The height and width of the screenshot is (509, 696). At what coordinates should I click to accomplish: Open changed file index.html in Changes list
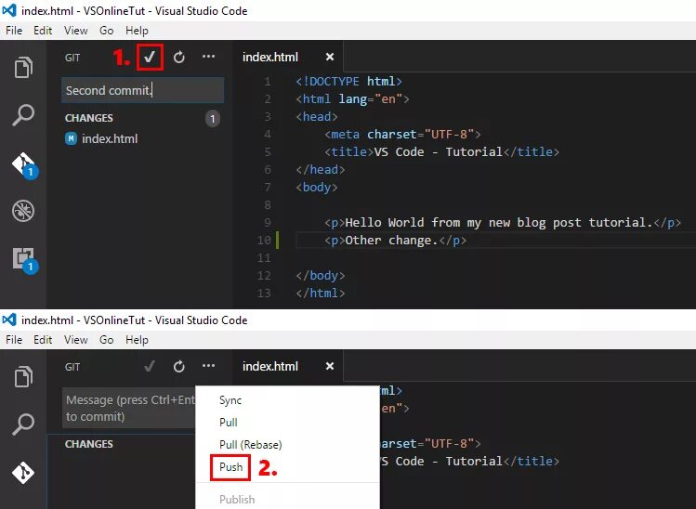point(110,139)
